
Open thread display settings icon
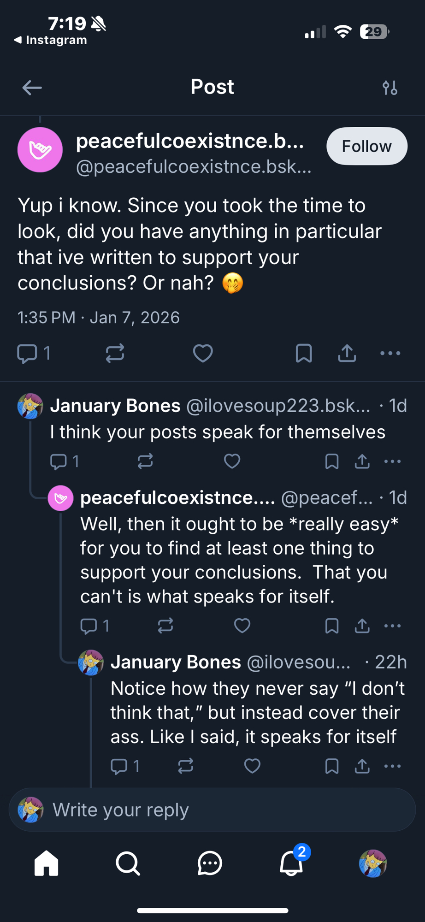(390, 88)
